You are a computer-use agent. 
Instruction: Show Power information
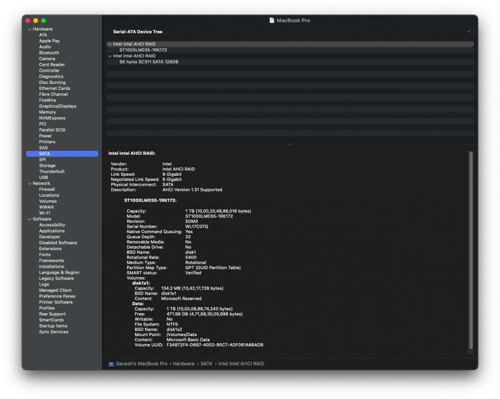click(45, 136)
